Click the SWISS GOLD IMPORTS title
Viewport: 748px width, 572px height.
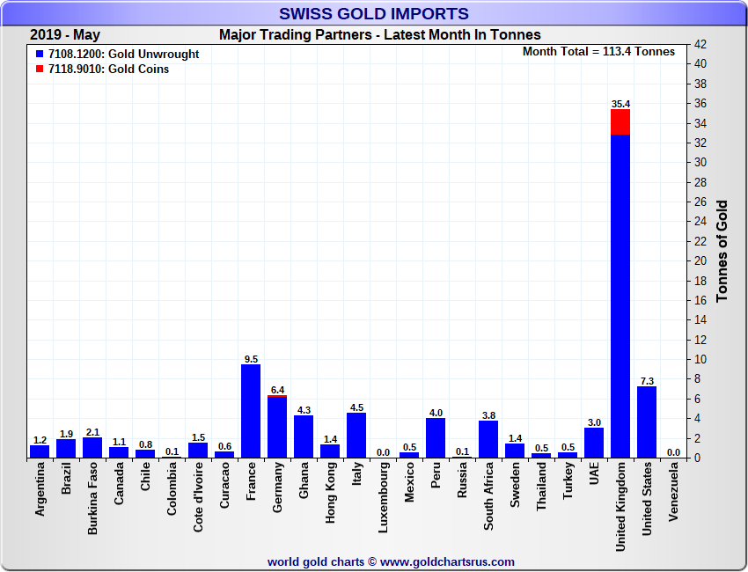[374, 13]
